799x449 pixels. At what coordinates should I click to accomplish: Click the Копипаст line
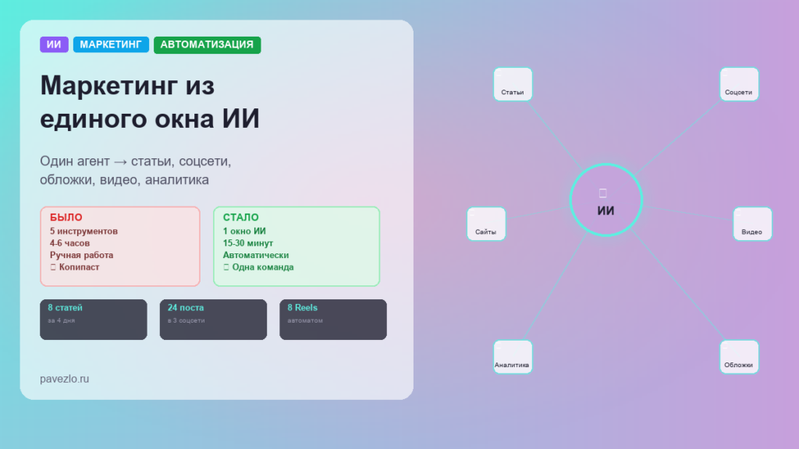point(74,267)
